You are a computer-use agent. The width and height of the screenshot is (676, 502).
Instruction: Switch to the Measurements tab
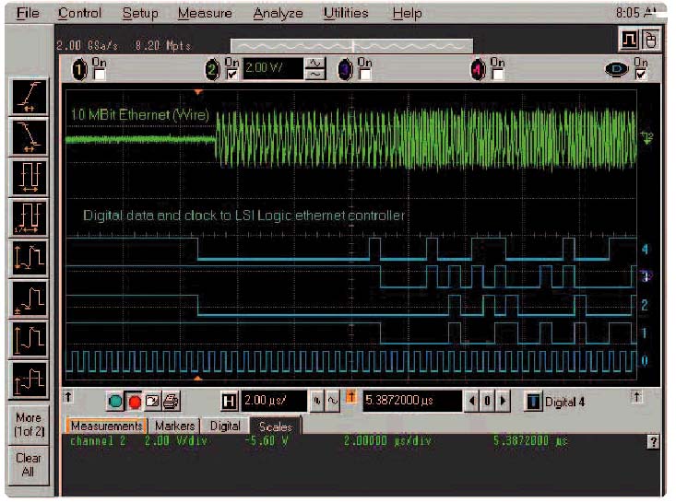[x=106, y=426]
